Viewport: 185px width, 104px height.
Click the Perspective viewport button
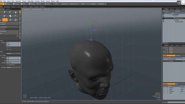pyautogui.click(x=27, y=9)
